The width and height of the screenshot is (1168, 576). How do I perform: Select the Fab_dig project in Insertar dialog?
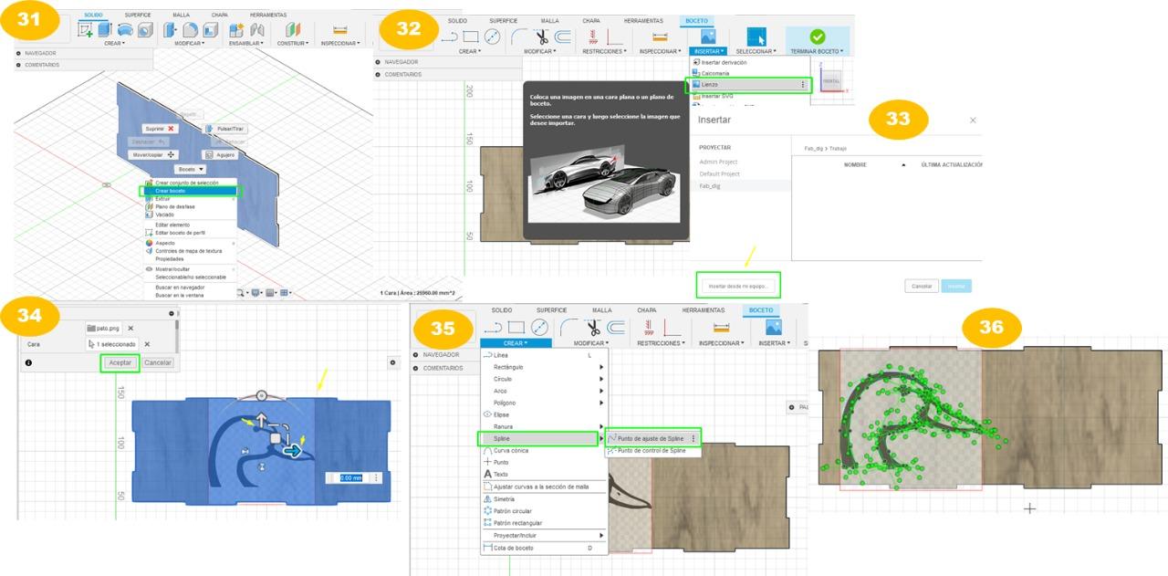(712, 185)
